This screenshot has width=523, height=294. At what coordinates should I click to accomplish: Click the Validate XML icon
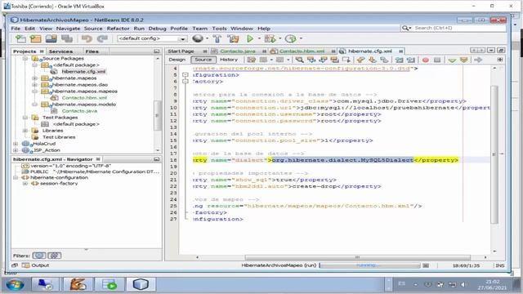(463, 60)
